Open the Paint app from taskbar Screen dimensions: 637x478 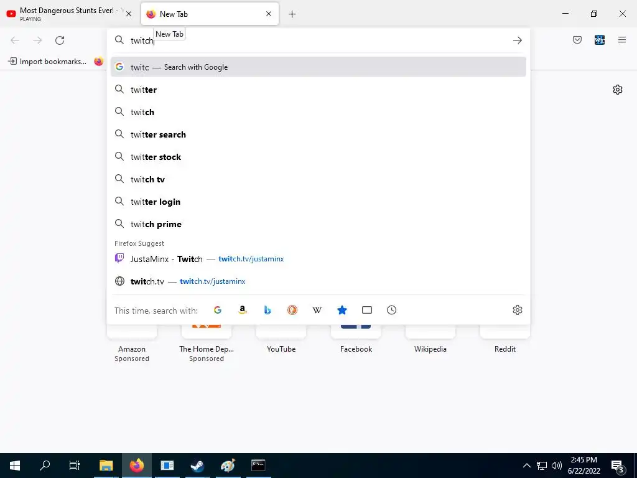pos(228,466)
